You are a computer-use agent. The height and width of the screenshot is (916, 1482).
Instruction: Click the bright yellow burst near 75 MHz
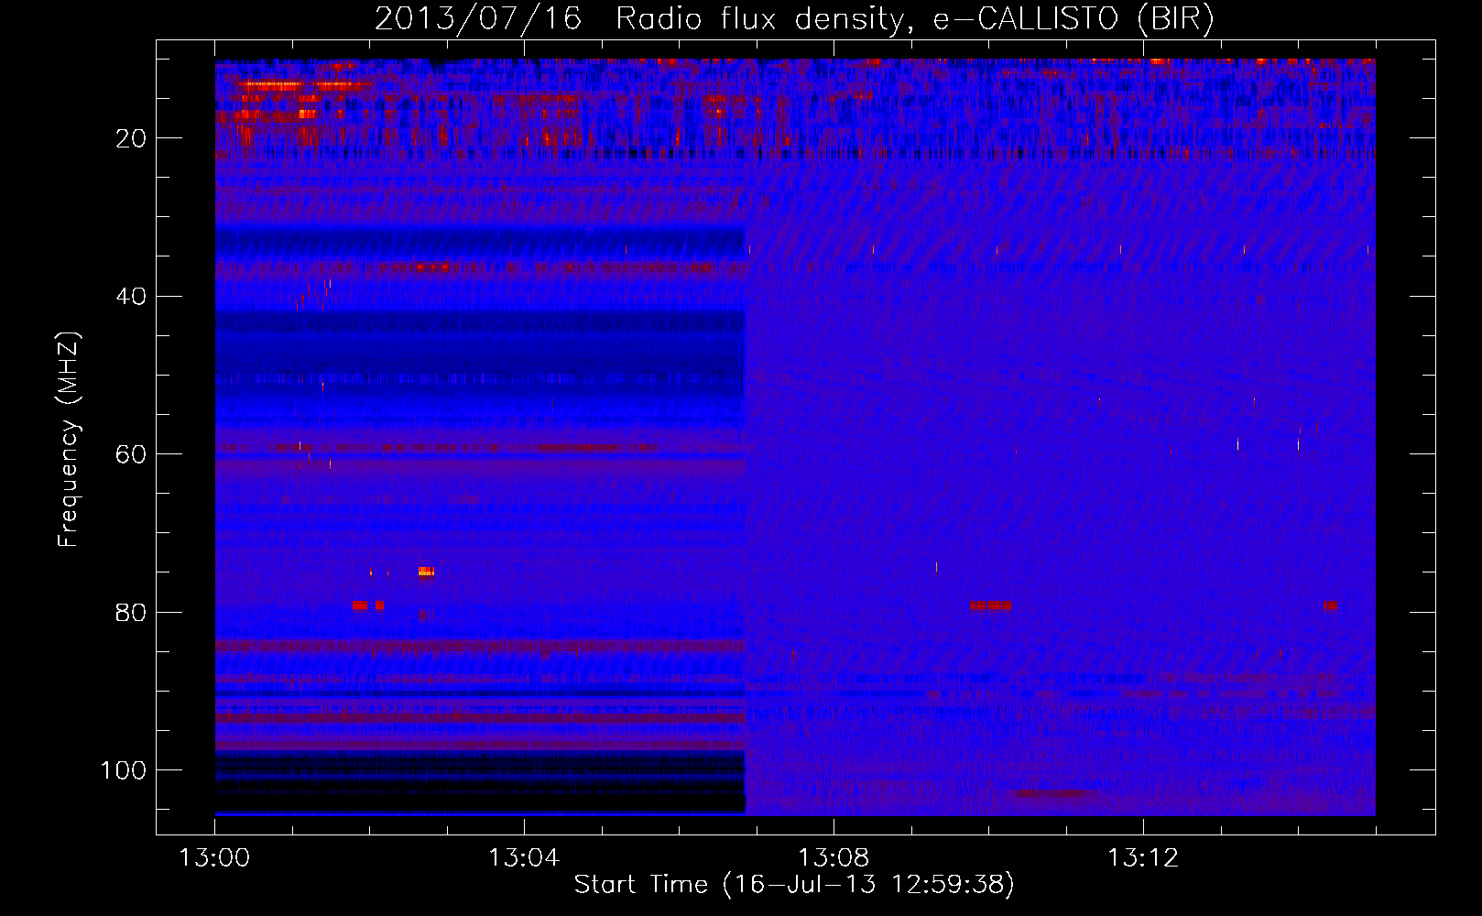pos(426,572)
